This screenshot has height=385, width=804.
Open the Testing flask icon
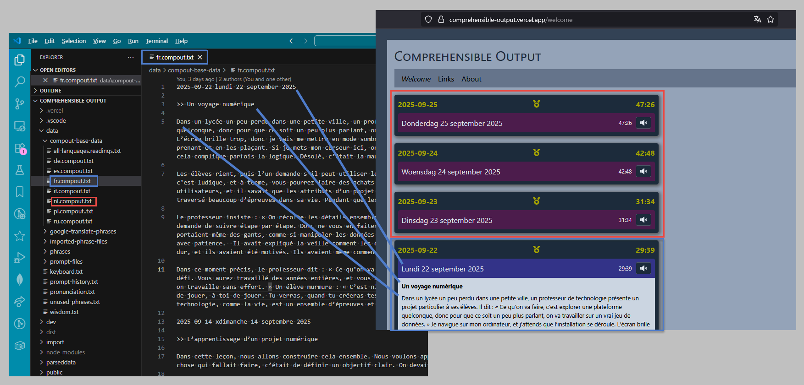pyautogui.click(x=19, y=170)
